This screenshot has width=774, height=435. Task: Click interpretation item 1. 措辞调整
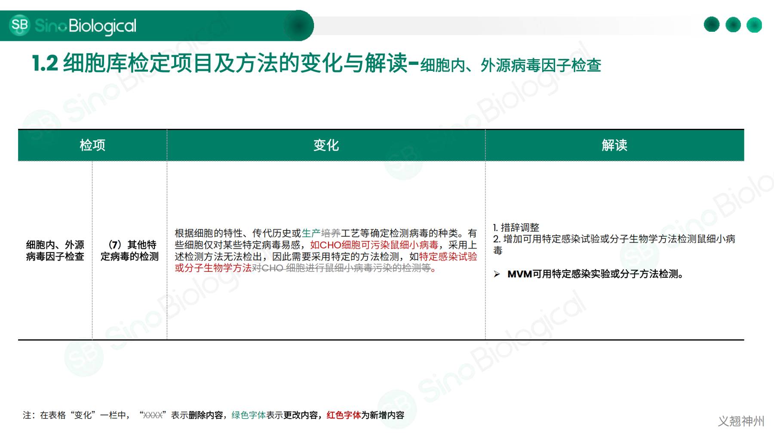click(x=516, y=227)
